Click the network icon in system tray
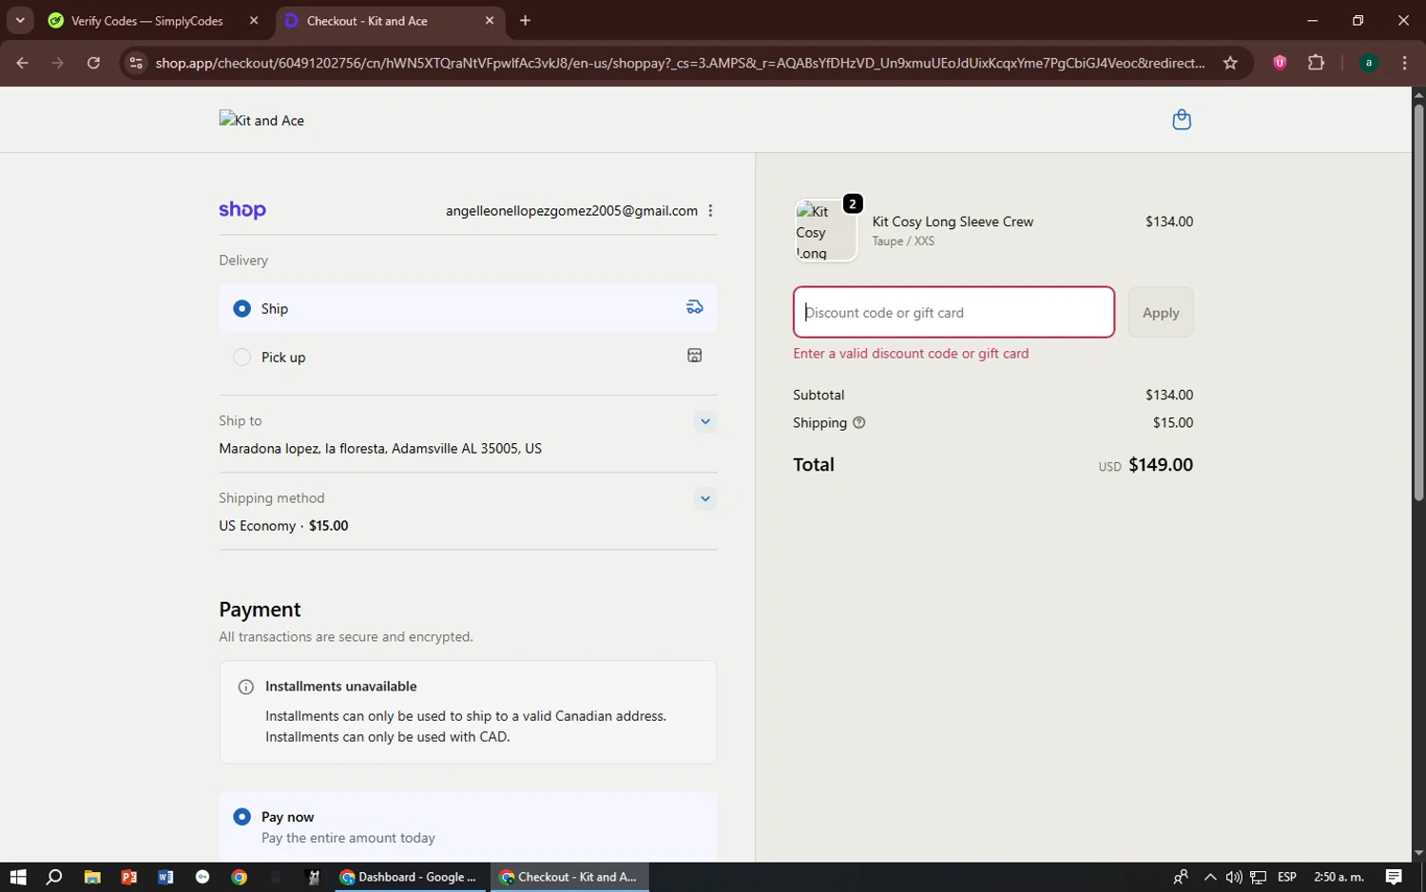 point(1259,877)
